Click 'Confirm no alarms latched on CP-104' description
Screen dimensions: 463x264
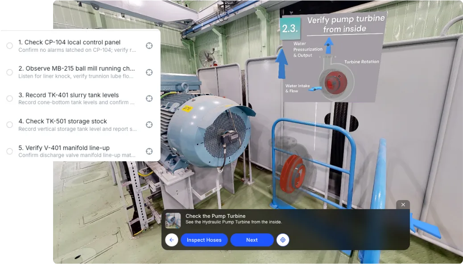(x=77, y=50)
